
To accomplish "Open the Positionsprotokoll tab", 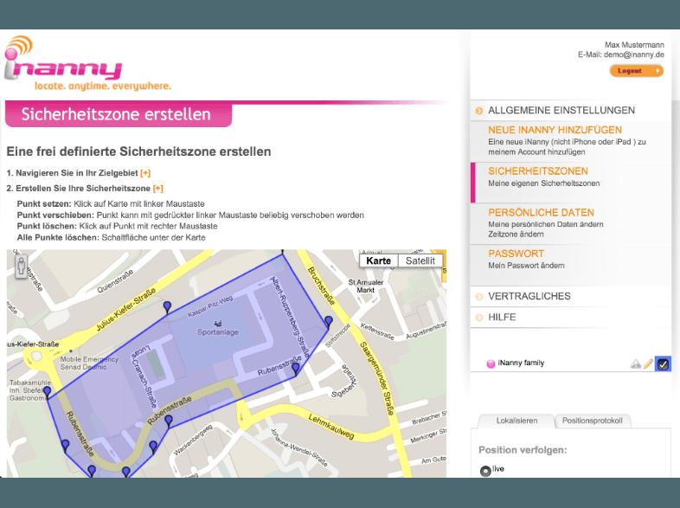I will pos(592,421).
